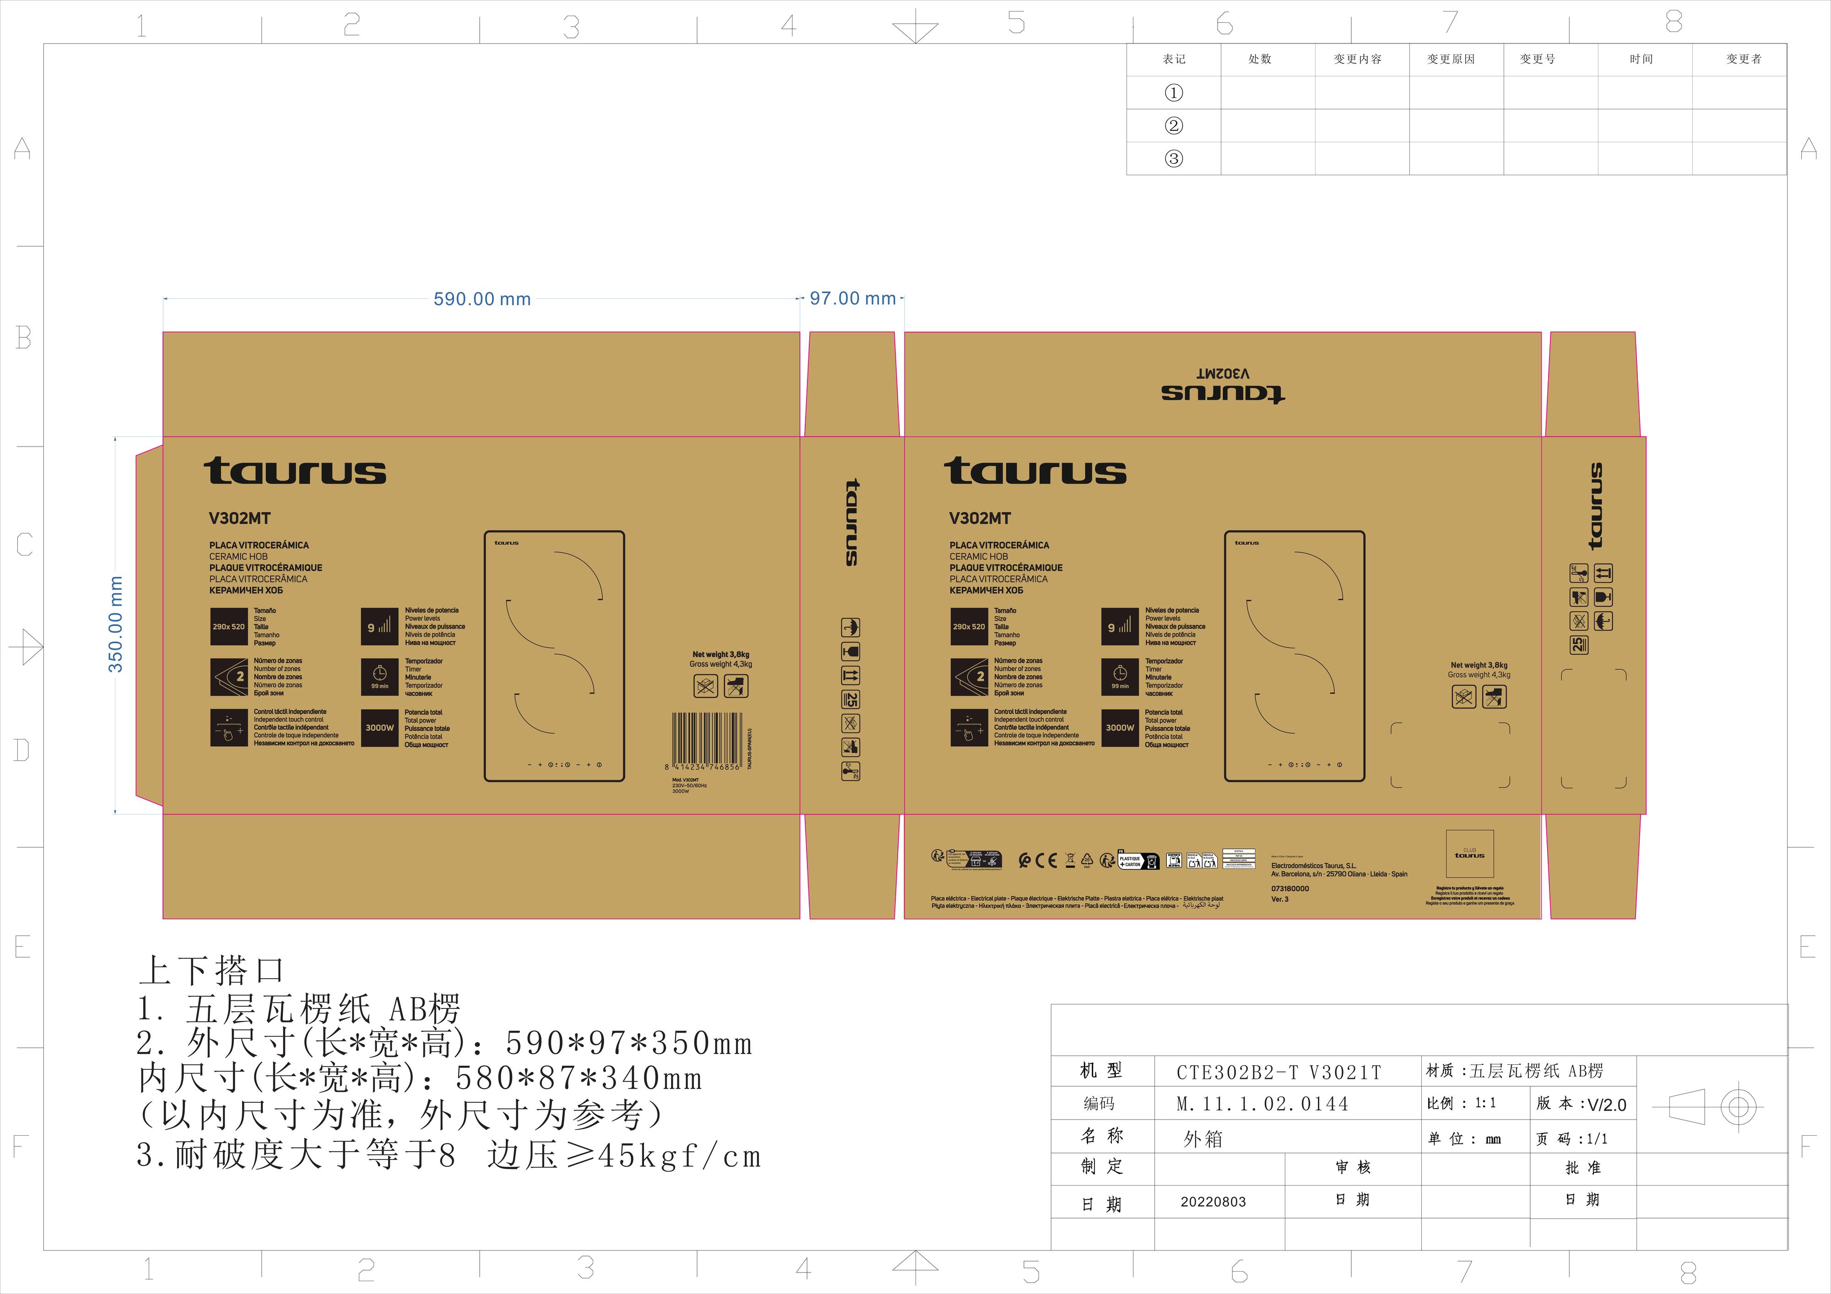Click the circled number 1 revision row

point(1174,92)
